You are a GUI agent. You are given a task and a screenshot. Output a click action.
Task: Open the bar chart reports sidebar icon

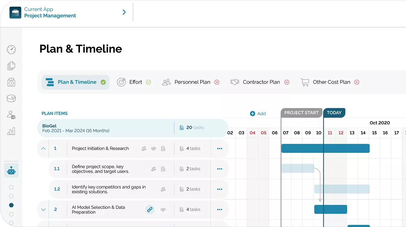[x=11, y=131]
